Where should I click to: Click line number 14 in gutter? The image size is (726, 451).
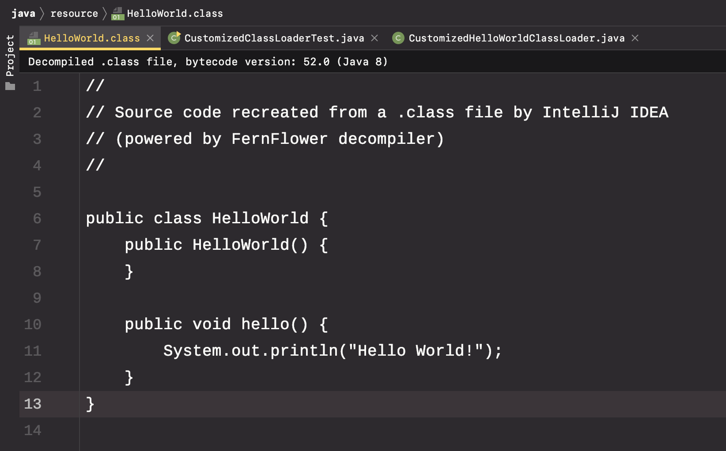coord(33,430)
